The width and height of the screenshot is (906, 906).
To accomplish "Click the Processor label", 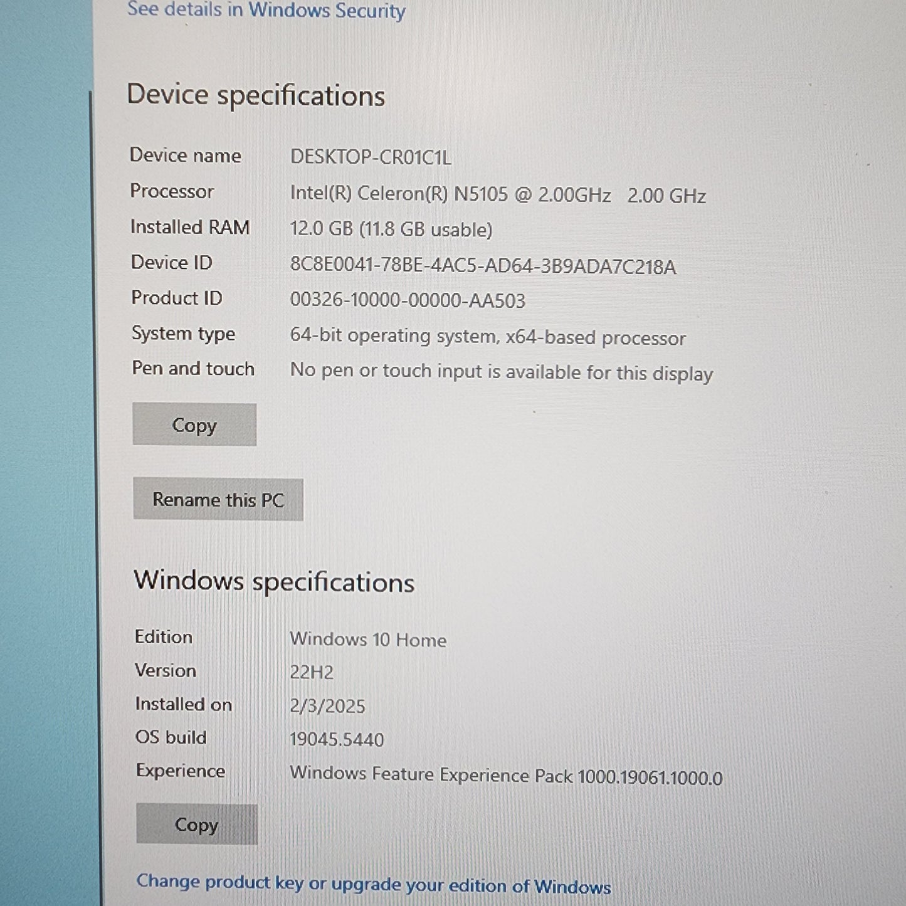I will [172, 191].
